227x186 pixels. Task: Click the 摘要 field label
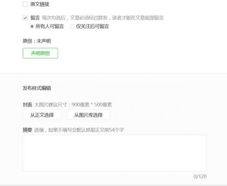[27, 130]
